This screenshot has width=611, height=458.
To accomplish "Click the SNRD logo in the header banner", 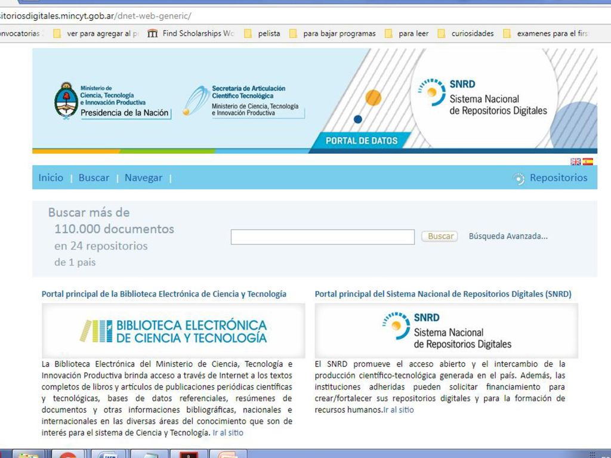I will (482, 97).
